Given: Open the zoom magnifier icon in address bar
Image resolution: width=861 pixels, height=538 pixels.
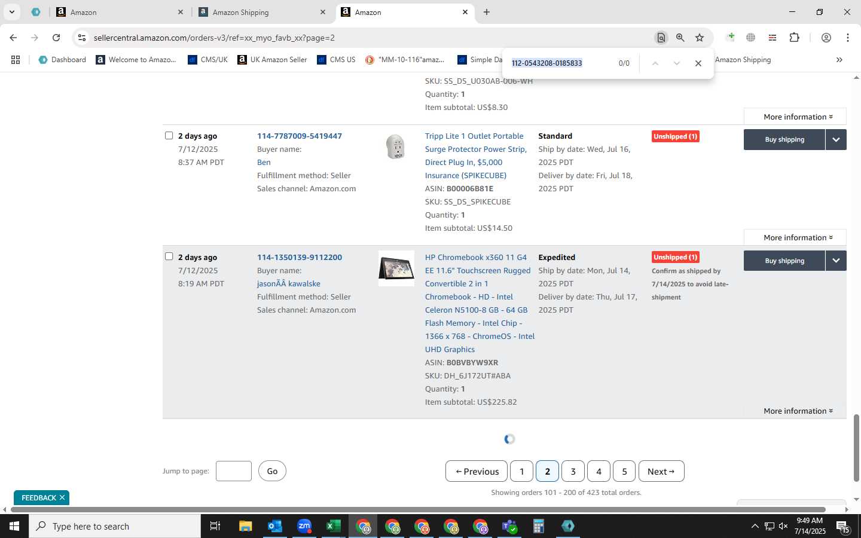Looking at the screenshot, I should click(680, 38).
